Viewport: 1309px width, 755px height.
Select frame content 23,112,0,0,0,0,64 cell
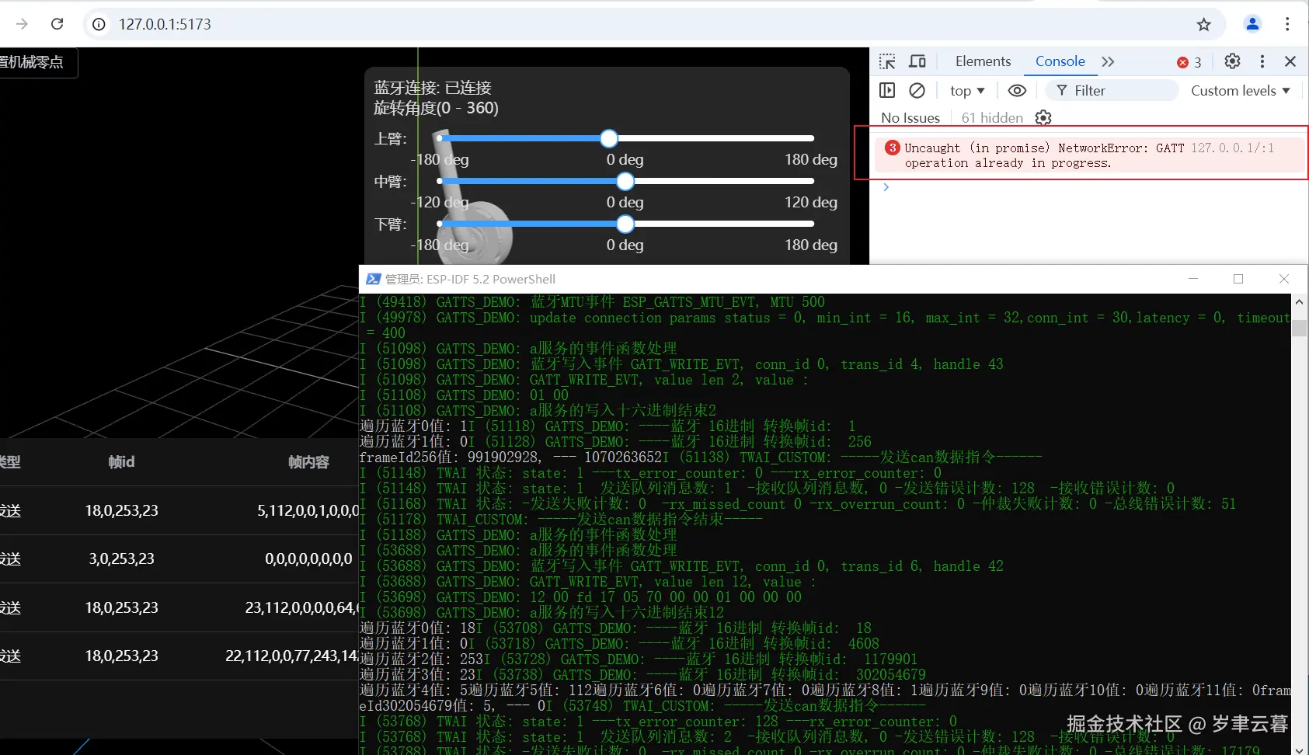pyautogui.click(x=302, y=607)
